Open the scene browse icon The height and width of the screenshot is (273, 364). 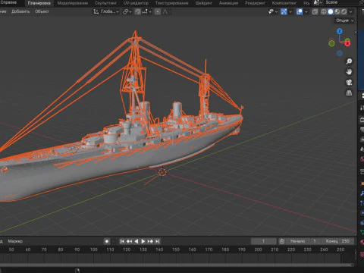pyautogui.click(x=318, y=3)
